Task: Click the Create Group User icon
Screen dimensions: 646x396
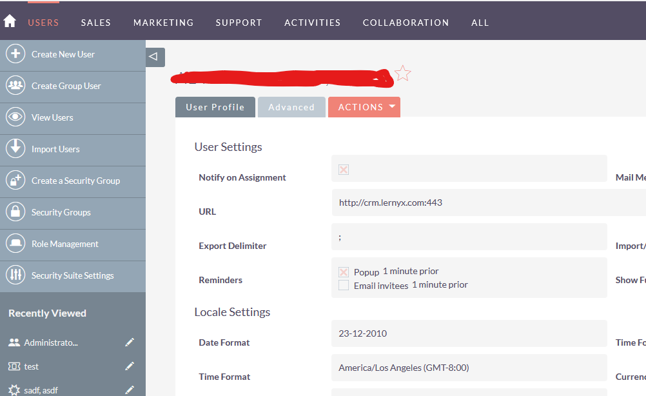Action: (15, 86)
